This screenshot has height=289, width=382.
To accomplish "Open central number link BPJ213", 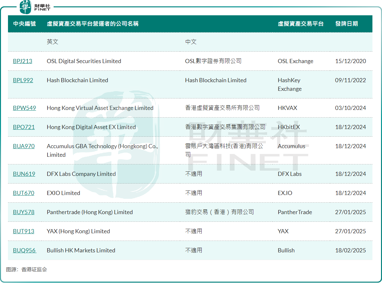I will click(x=22, y=61).
